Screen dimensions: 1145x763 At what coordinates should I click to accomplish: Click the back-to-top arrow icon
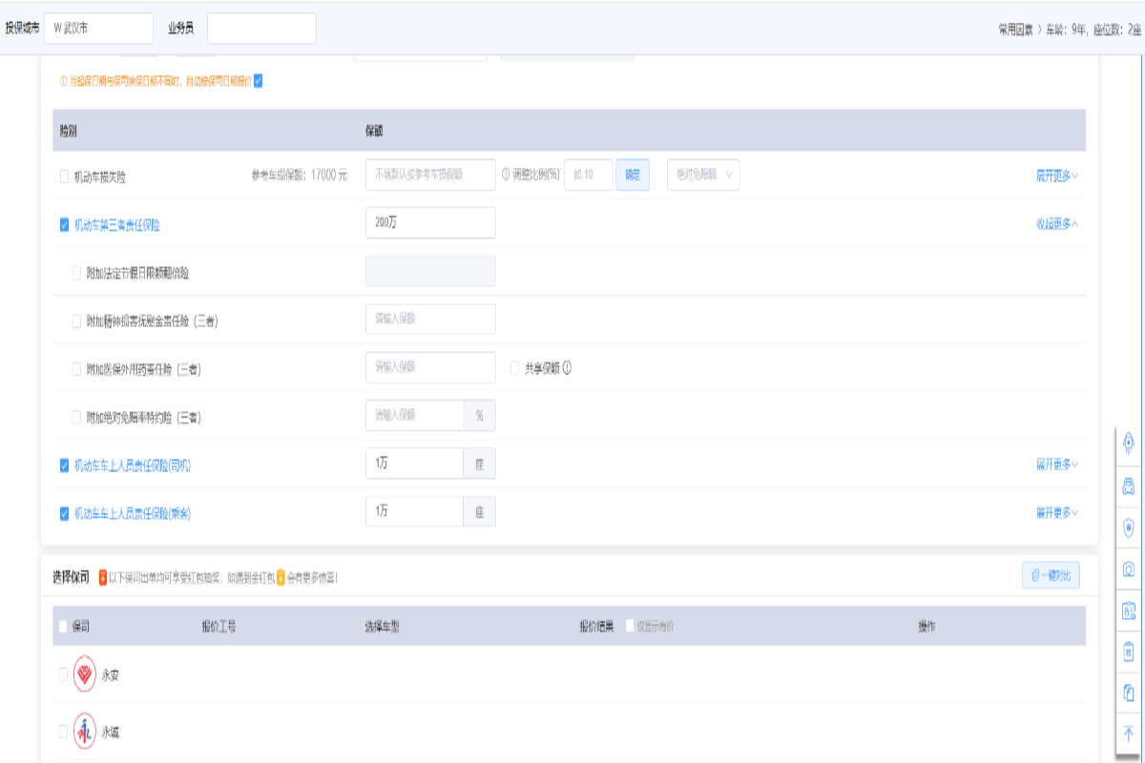[x=1129, y=733]
